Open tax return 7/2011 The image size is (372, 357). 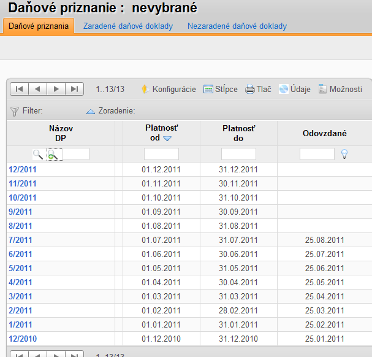(x=20, y=240)
